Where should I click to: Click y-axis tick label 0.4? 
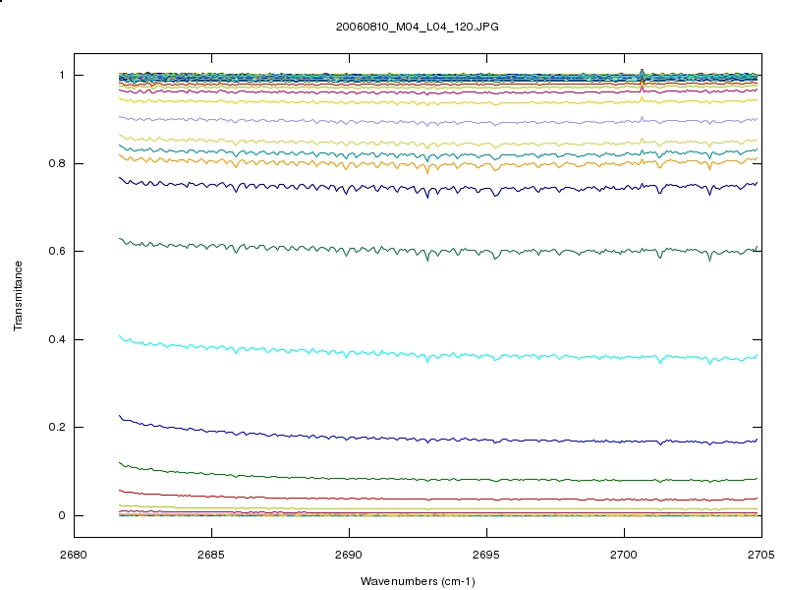[x=57, y=339]
